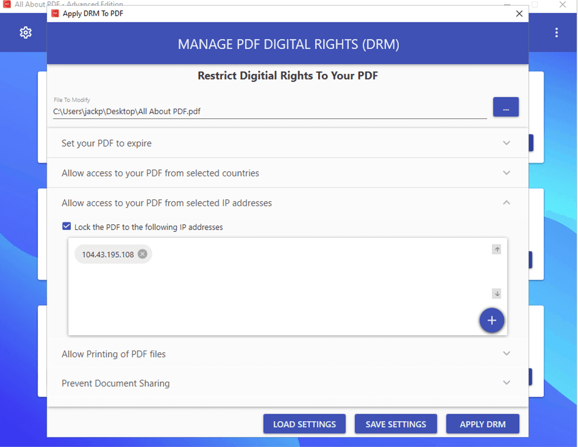Click the IP address list box area

pos(288,287)
